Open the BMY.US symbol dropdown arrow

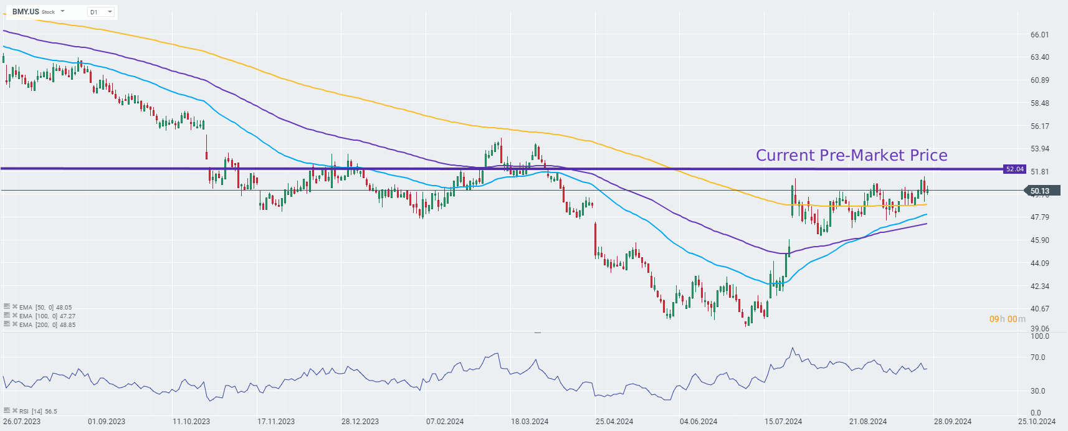pyautogui.click(x=62, y=11)
